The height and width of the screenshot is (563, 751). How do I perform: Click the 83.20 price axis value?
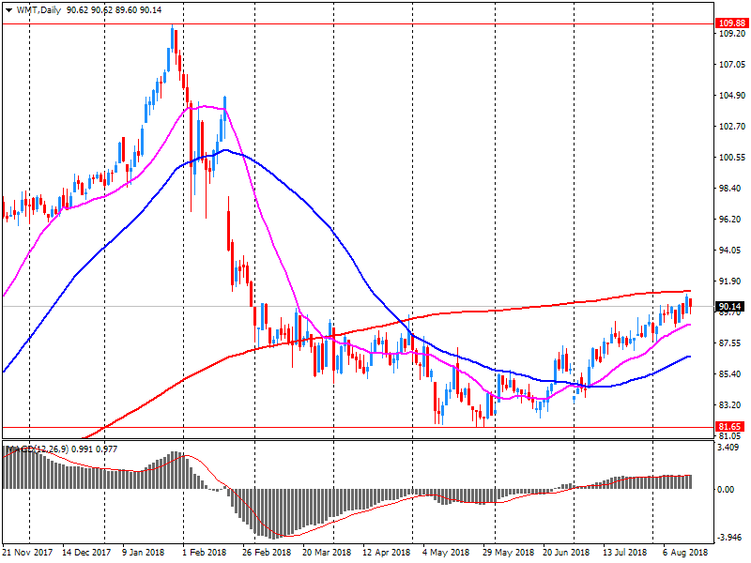[730, 405]
